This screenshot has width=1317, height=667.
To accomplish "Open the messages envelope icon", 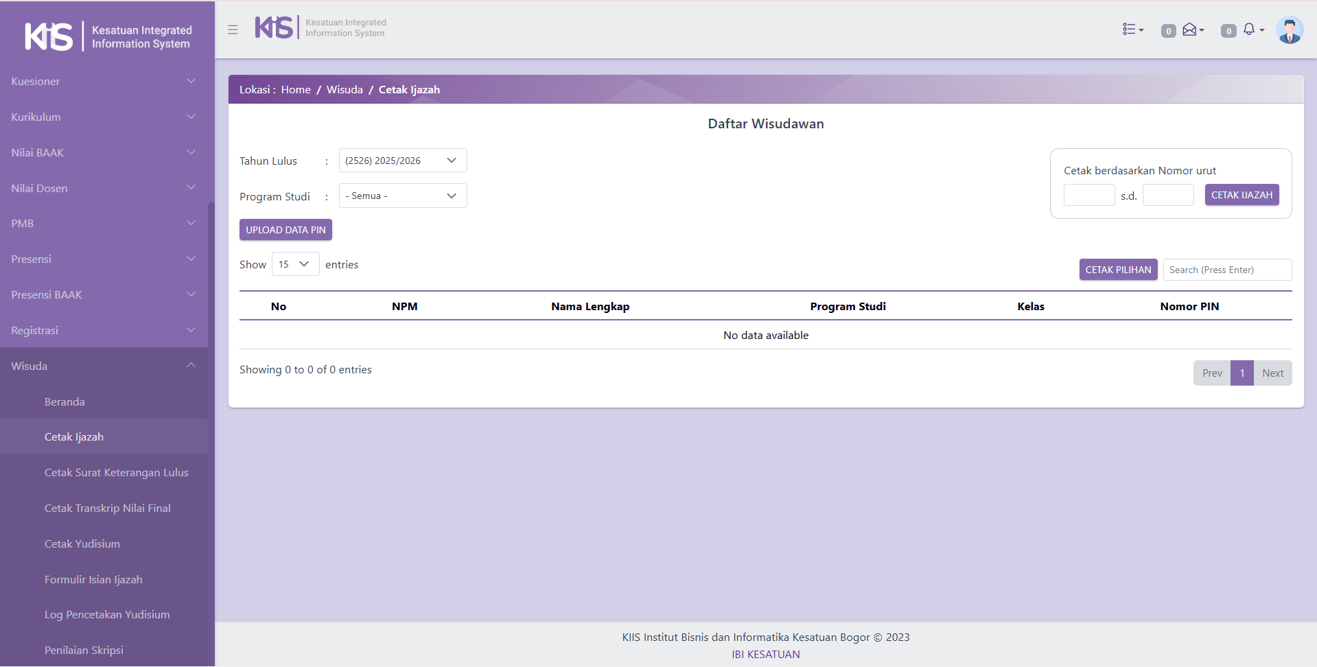I will coord(1192,30).
